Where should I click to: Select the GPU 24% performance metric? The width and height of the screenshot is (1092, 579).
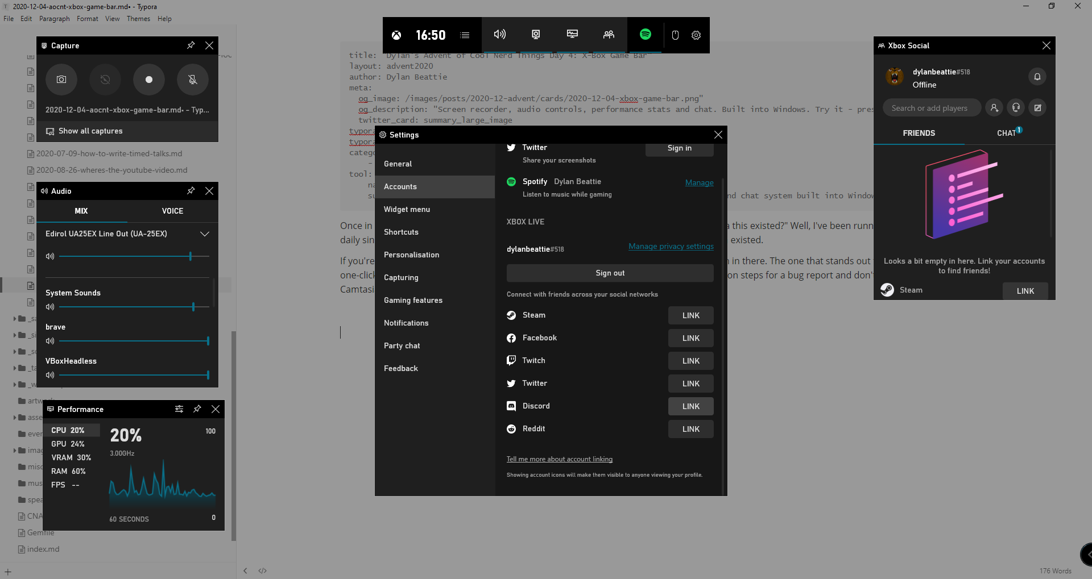pos(72,444)
